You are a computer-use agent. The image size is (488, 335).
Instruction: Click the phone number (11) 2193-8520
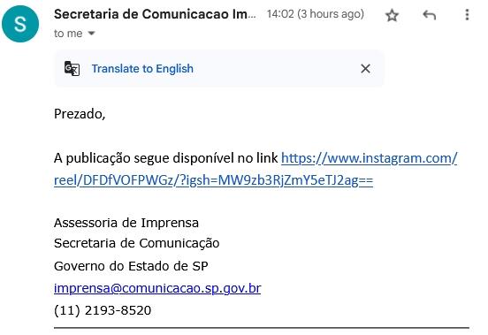(103, 310)
